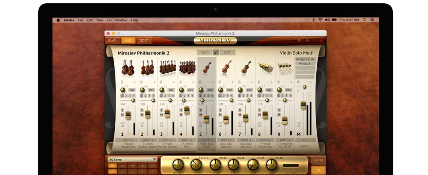Viewport: 428px width, 175px height.
Task: Mute channel 2 with M button
Action: pyautogui.click(x=142, y=114)
